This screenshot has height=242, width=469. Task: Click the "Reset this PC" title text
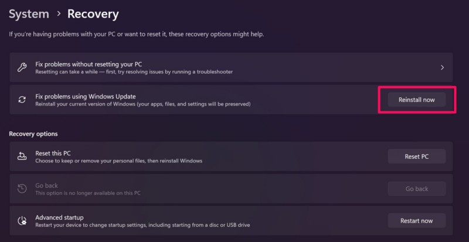53,152
